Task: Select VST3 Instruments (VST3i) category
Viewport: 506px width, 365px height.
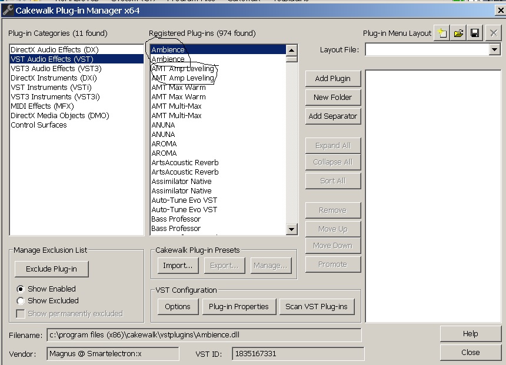Action: 76,97
